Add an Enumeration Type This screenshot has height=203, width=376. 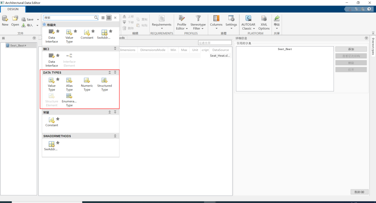coord(69,100)
